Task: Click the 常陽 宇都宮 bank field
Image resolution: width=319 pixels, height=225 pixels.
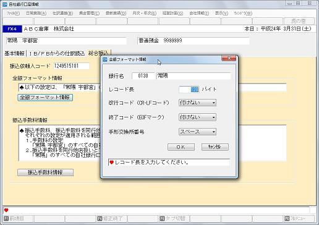Action: pyautogui.click(x=66, y=41)
